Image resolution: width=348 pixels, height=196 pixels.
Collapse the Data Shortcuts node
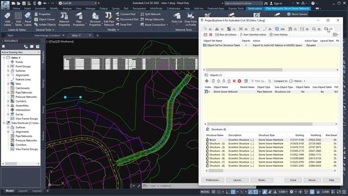coord(4,123)
